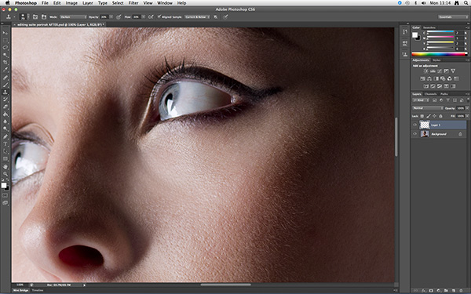Image resolution: width=471 pixels, height=294 pixels.
Task: Click the Cyan slider in Color panel
Action: pos(440,32)
